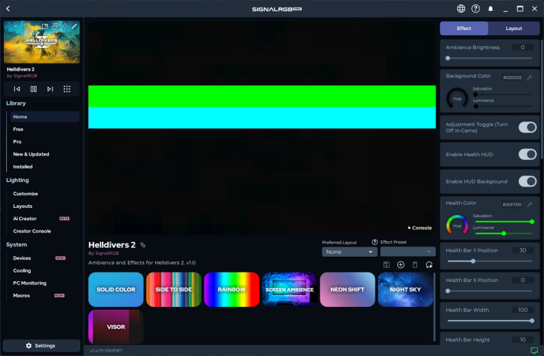Open the notifications bell

pos(490,9)
